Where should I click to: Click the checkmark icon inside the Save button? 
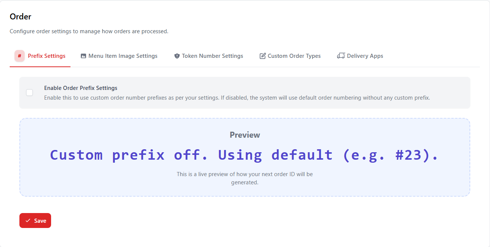click(28, 221)
